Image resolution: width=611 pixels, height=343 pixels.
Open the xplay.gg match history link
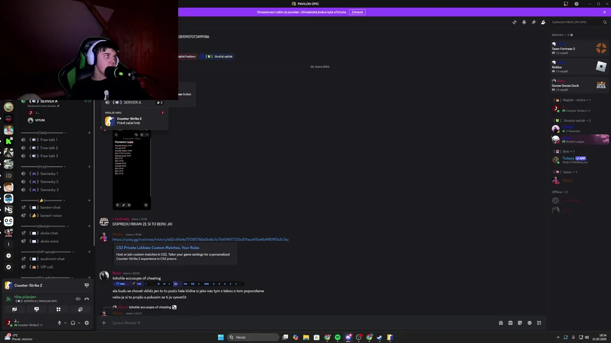coord(200,239)
